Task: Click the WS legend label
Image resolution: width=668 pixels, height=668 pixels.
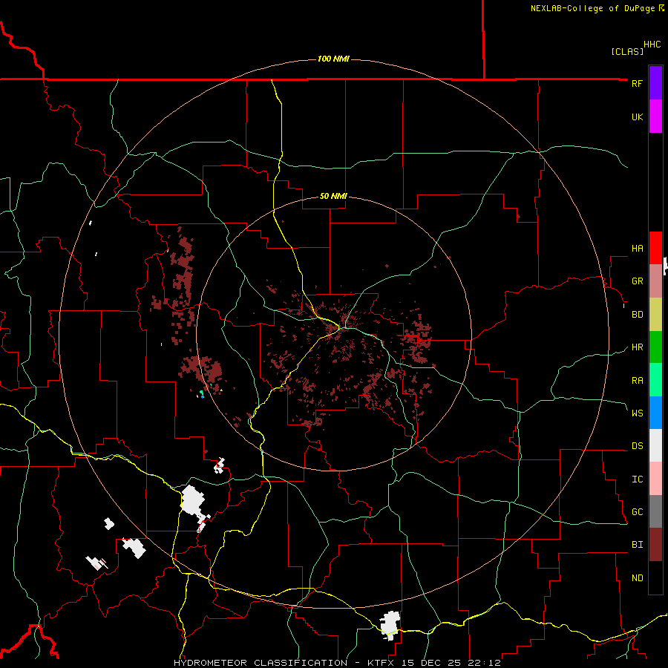Action: [x=637, y=413]
